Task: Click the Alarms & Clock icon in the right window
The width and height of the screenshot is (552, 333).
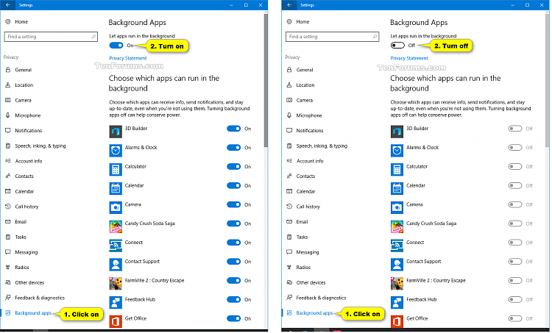Action: tap(397, 151)
